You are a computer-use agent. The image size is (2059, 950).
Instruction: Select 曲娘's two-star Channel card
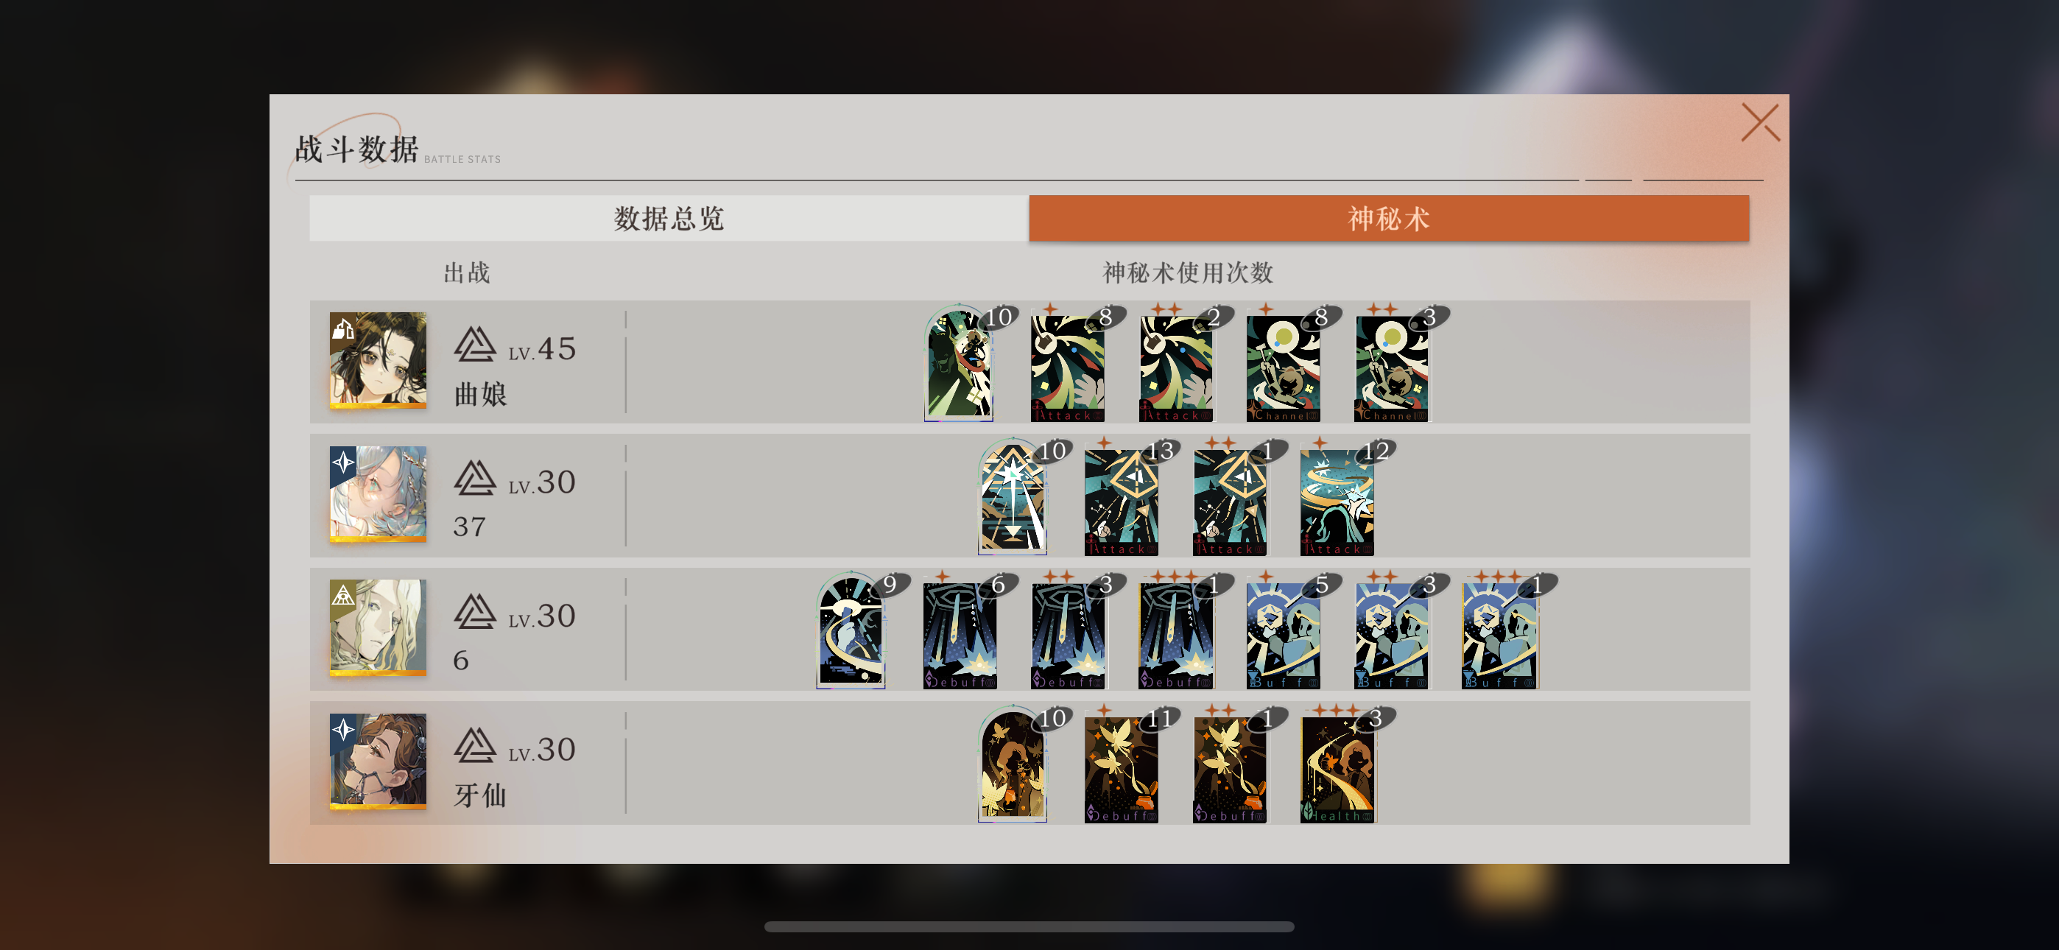[1392, 367]
